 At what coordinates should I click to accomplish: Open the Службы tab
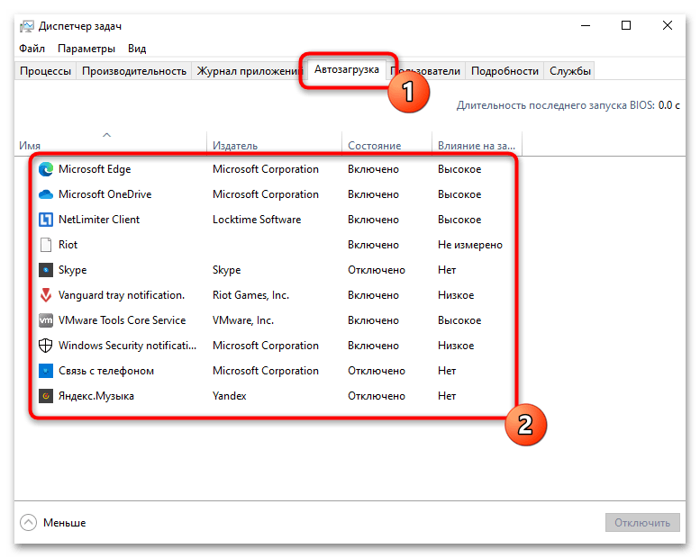click(569, 71)
